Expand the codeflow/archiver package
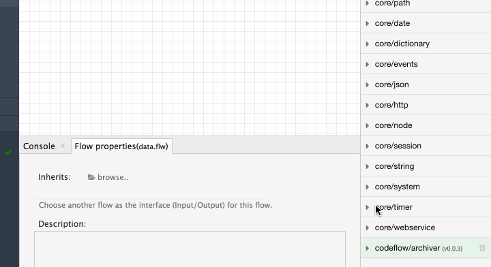Screen dimensions: 491x267 tap(368, 248)
